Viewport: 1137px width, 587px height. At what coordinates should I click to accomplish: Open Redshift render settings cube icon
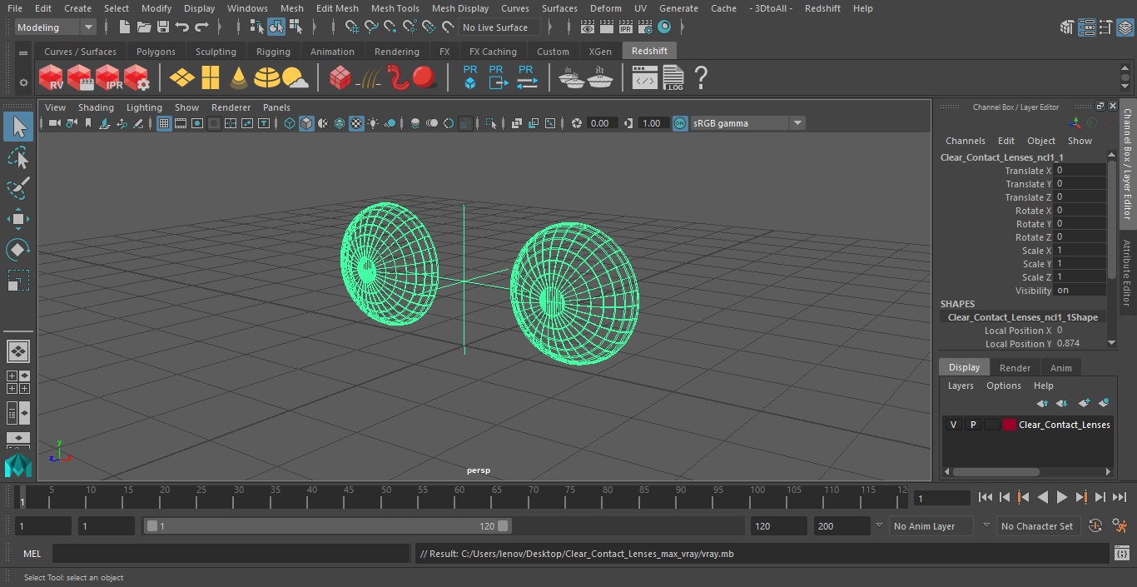coord(137,78)
